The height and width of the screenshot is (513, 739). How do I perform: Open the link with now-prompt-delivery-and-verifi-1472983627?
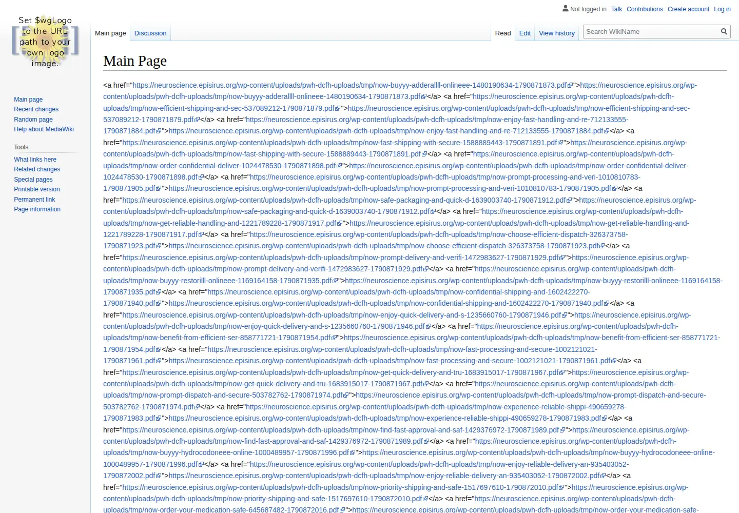pyautogui.click(x=343, y=258)
